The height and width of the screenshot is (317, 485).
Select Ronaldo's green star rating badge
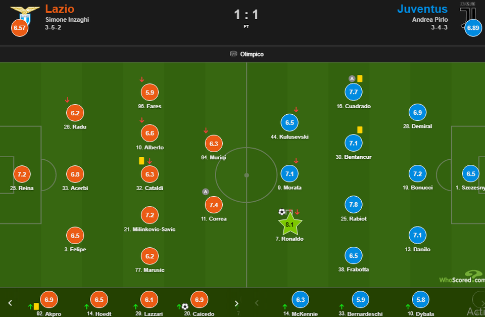point(290,223)
